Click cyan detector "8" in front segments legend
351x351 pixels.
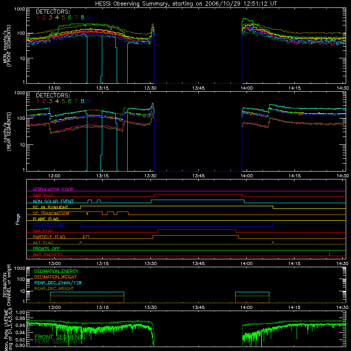pyautogui.click(x=82, y=17)
